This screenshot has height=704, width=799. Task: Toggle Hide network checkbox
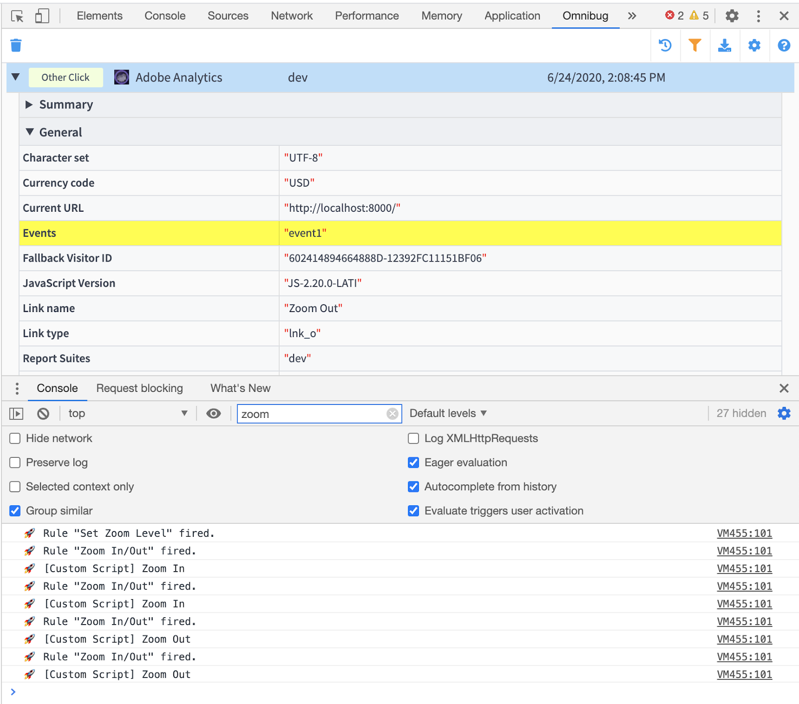tap(15, 438)
